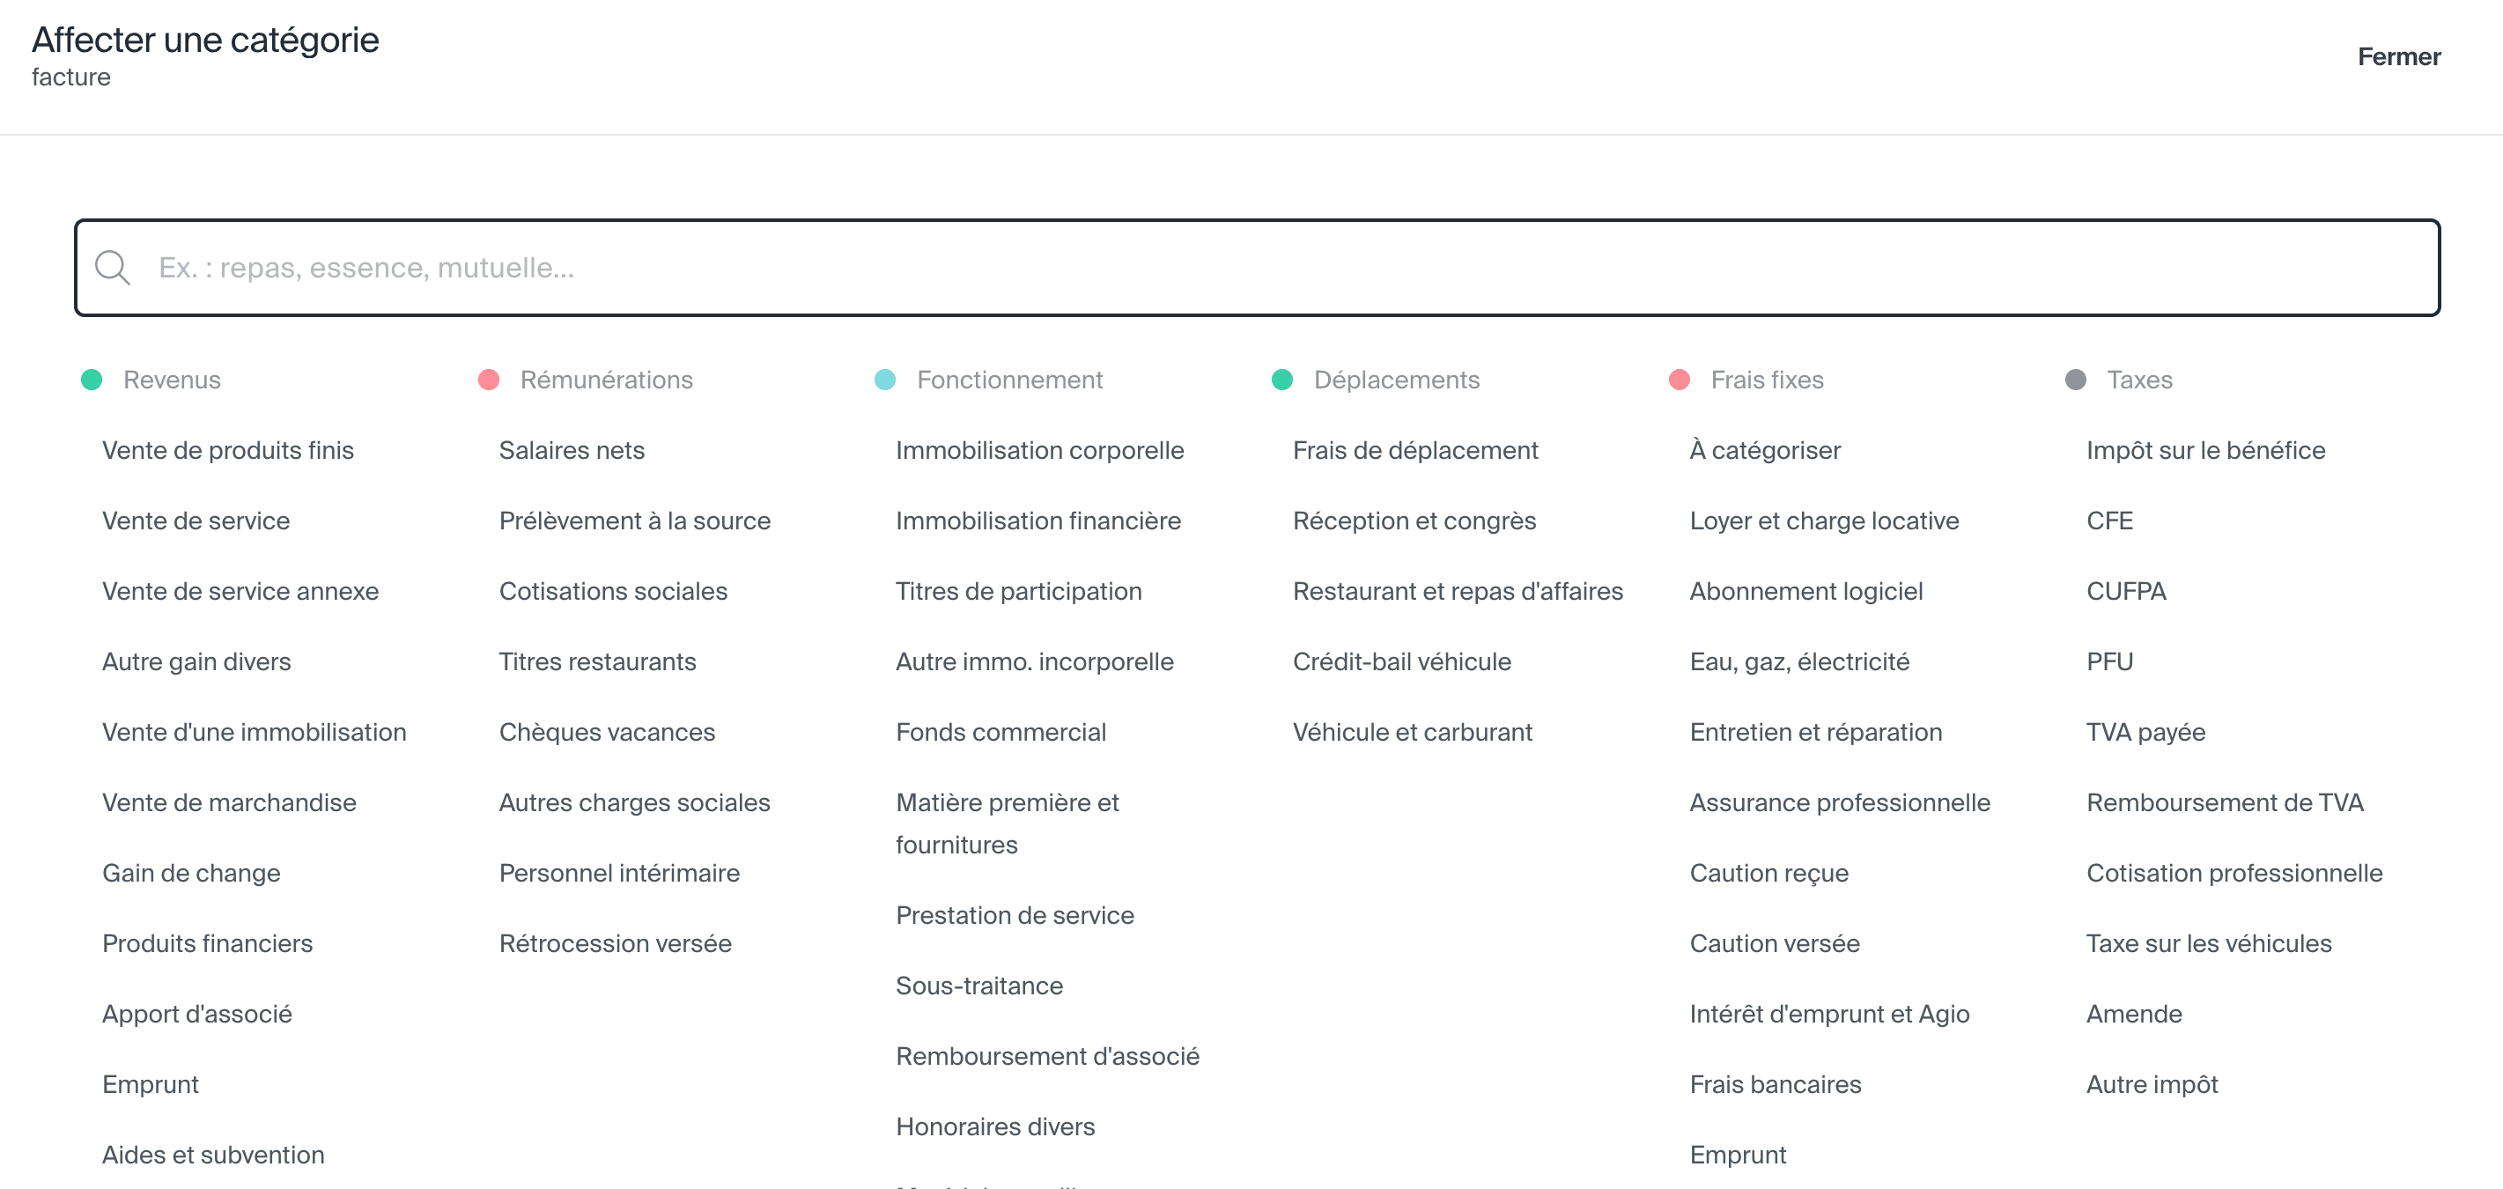Image resolution: width=2503 pixels, height=1189 pixels.
Task: Pick Véhicule et carburant category
Action: tap(1412, 733)
